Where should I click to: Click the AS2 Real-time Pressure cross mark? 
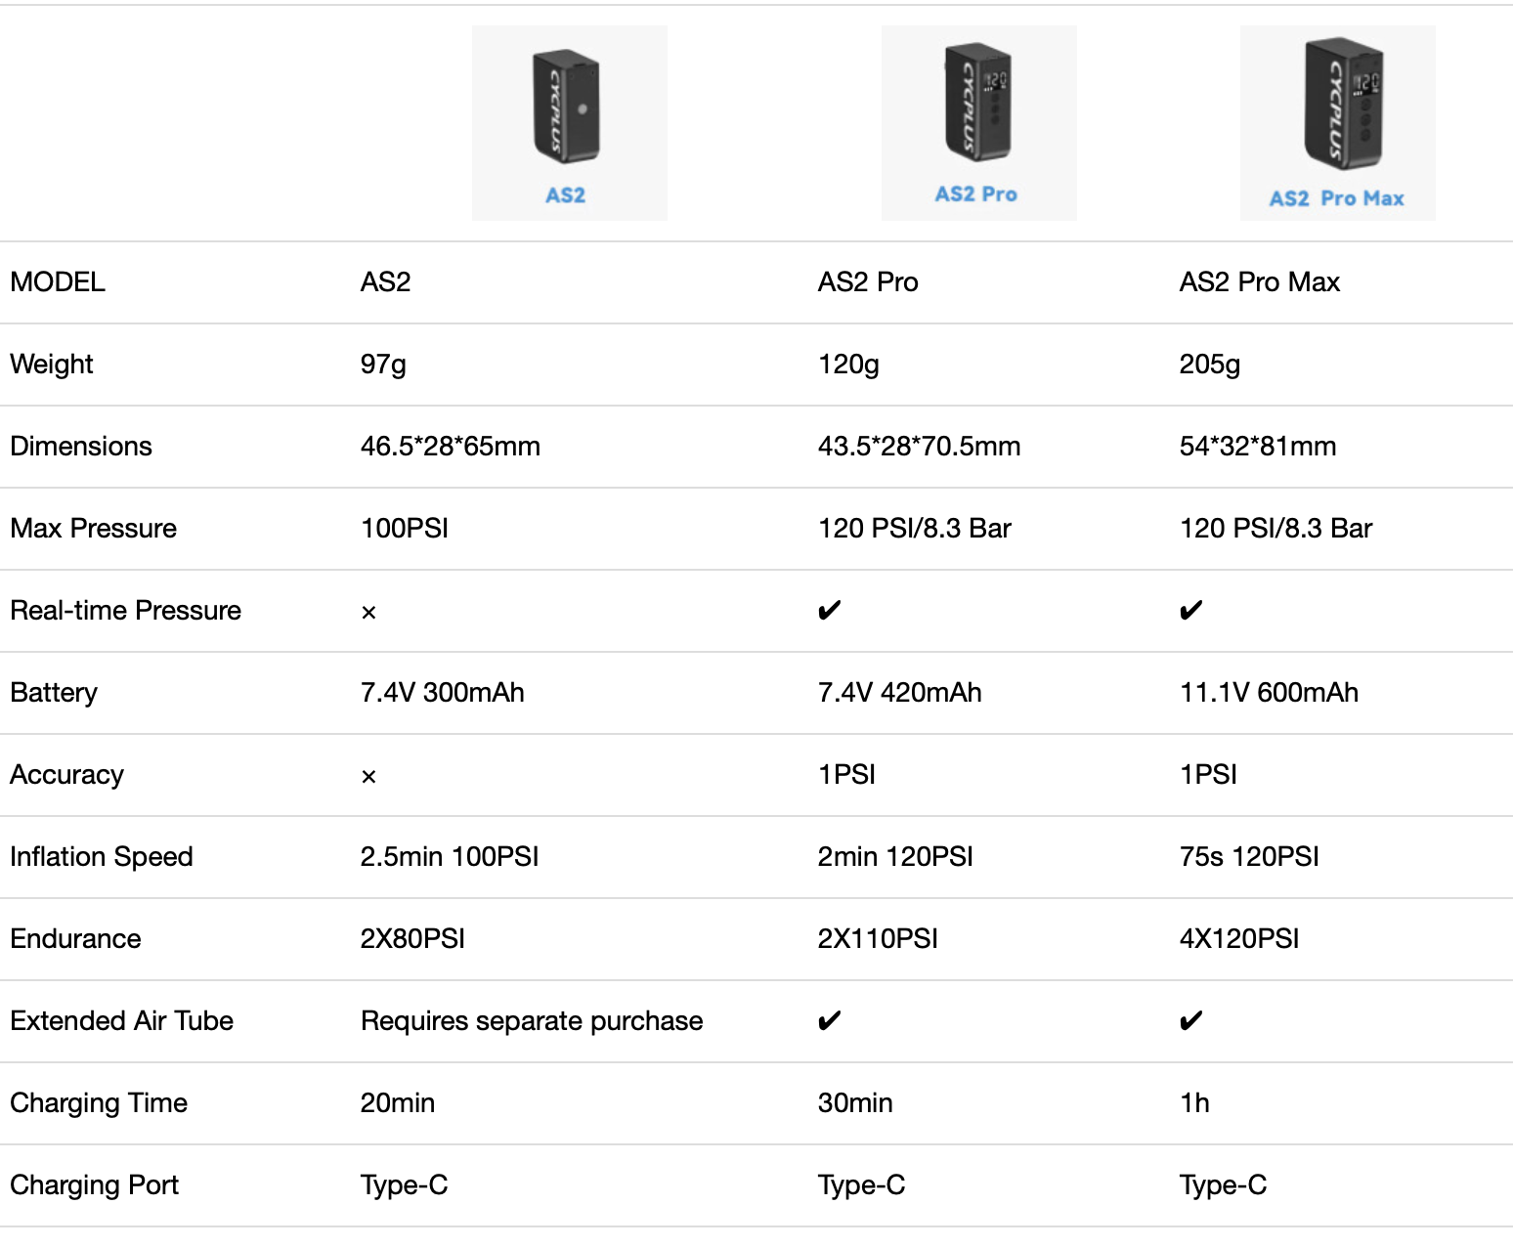pos(368,613)
